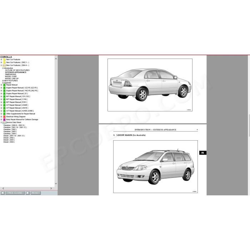The image size is (250, 250).
Task: Click the red icon for Electrical Wiring Diagram
Action: click(x=4, y=117)
